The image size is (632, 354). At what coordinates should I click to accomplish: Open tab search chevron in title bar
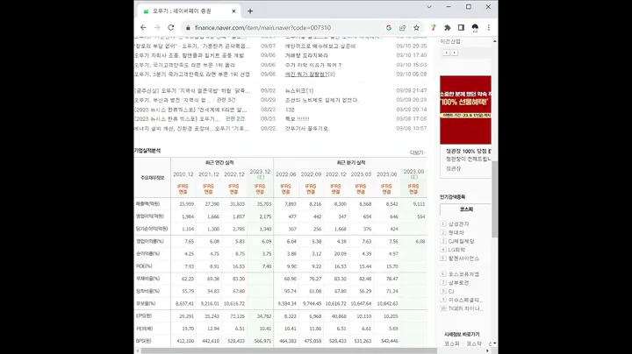(x=429, y=7)
